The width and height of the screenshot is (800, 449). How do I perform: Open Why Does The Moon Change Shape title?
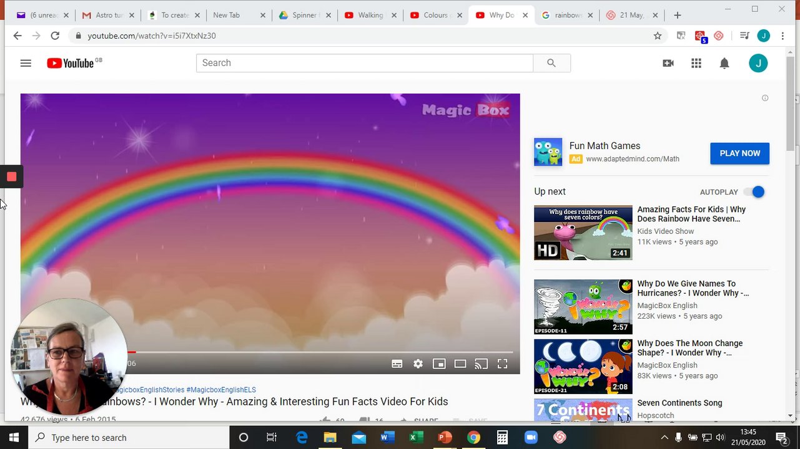(690, 348)
